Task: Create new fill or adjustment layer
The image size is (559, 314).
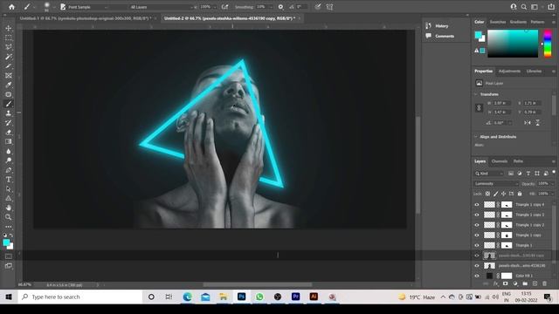Action: click(515, 283)
